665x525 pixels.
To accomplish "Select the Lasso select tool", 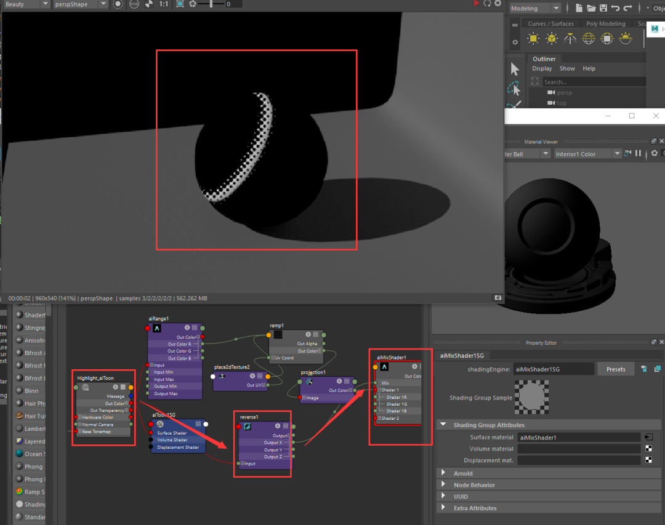I will (514, 89).
